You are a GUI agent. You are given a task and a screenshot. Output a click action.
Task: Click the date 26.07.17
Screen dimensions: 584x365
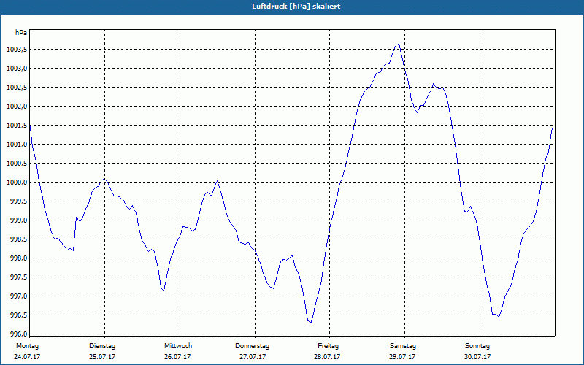coord(177,357)
